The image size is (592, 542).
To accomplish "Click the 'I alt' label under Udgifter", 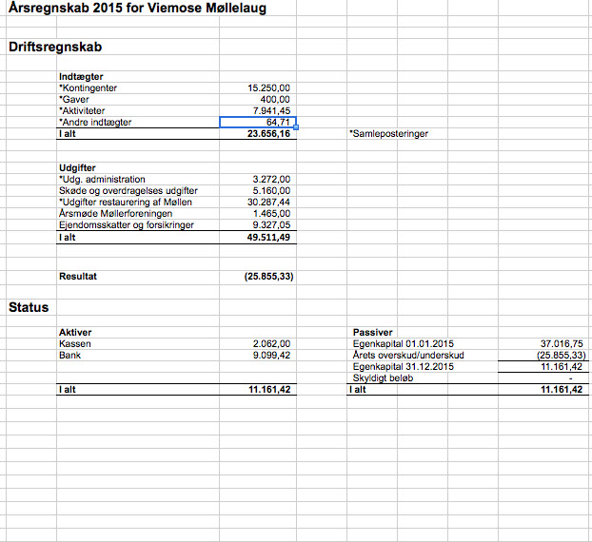I will tap(68, 237).
